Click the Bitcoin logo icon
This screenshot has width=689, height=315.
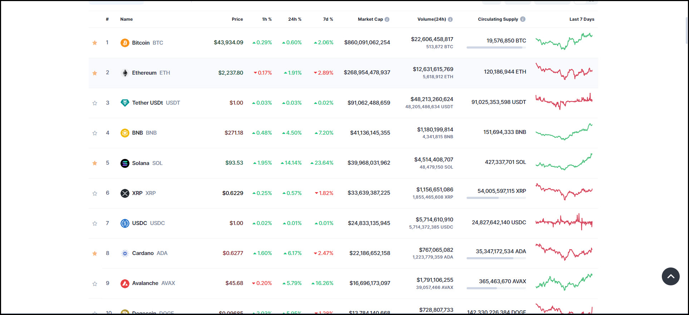click(125, 43)
